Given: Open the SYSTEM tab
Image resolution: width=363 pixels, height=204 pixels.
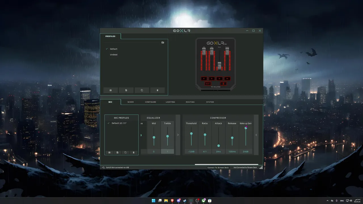Looking at the screenshot, I should [x=210, y=102].
